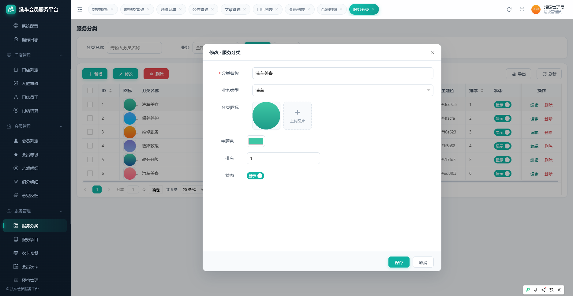Click the translate icon in floating toolbar
Image resolution: width=573 pixels, height=296 pixels.
click(552, 290)
